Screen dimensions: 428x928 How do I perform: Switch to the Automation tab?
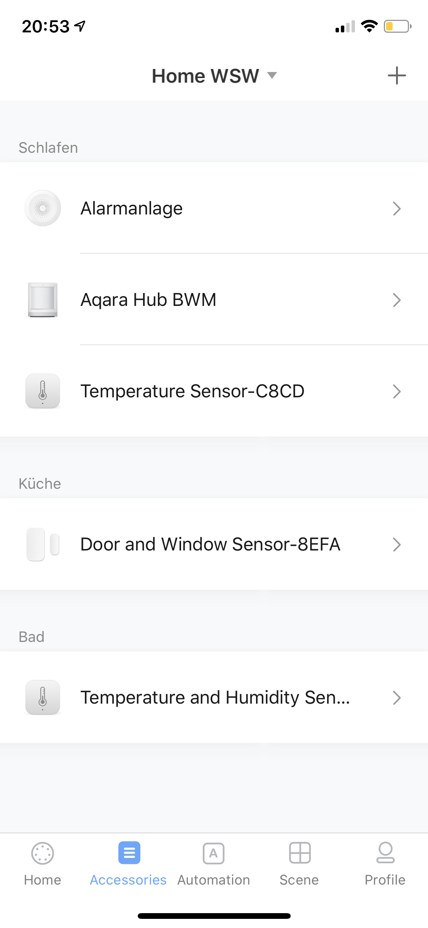(x=213, y=863)
